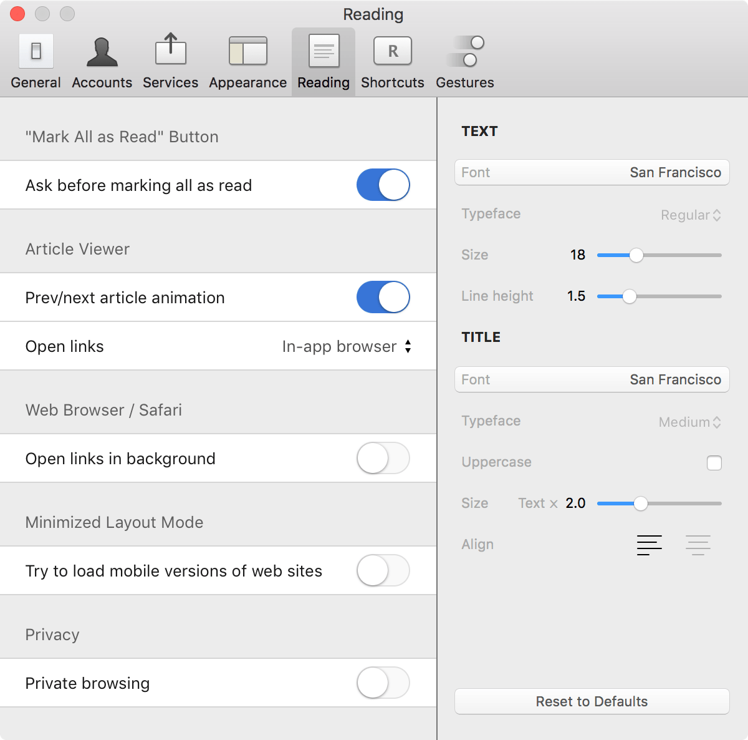Click the text Size slider knob

(636, 255)
